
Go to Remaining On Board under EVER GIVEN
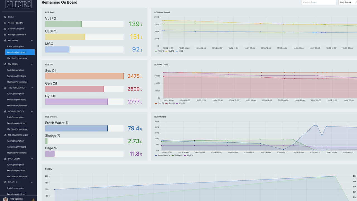(16, 171)
